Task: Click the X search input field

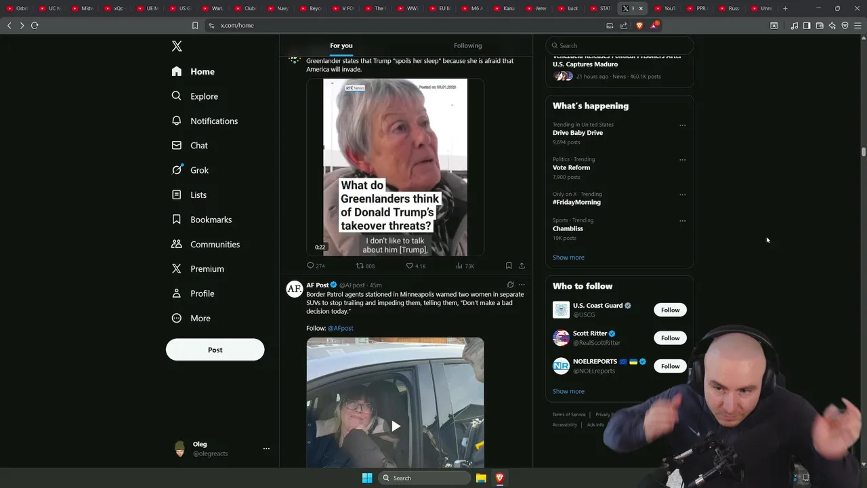Action: (x=619, y=45)
